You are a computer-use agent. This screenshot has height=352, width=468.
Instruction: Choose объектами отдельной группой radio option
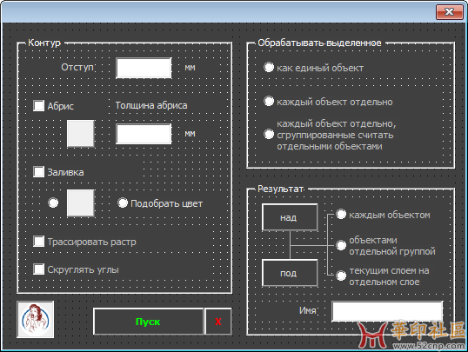click(x=341, y=245)
